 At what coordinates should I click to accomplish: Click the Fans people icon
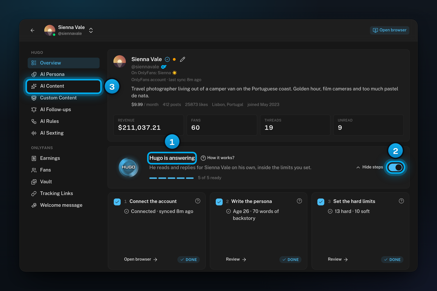(34, 170)
